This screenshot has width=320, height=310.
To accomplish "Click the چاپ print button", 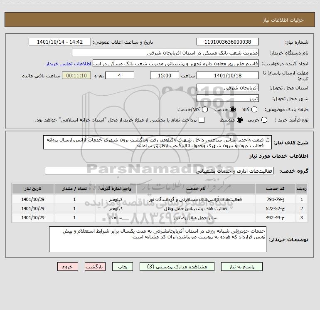I will click(123, 267).
